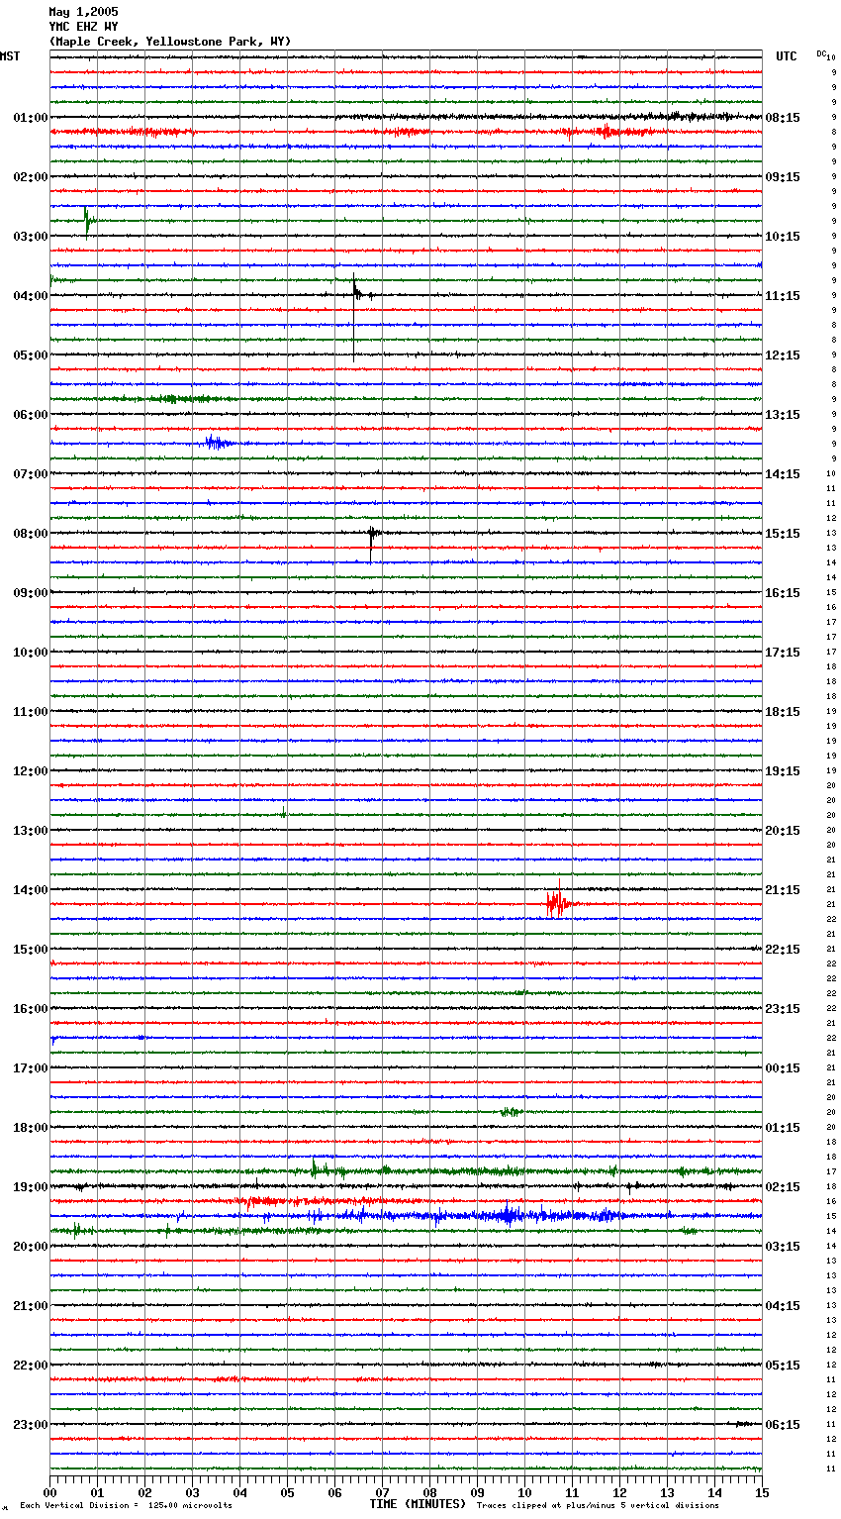Mark the strongest blue tremor peak after 19:00
Viewport: 841px width, 1519px height.
point(508,1214)
